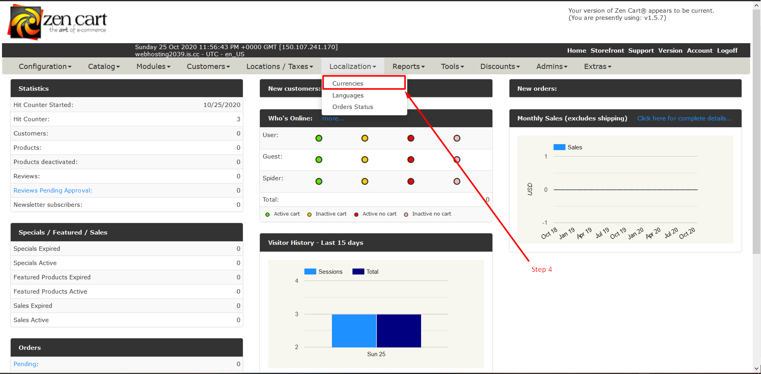
Task: Open the Pending orders link
Action: coord(25,364)
